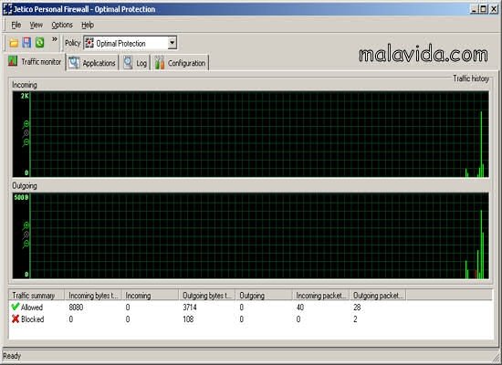This screenshot has height=365, width=502.
Task: Click the top green magnifier in Incoming graph
Action: pyautogui.click(x=26, y=124)
